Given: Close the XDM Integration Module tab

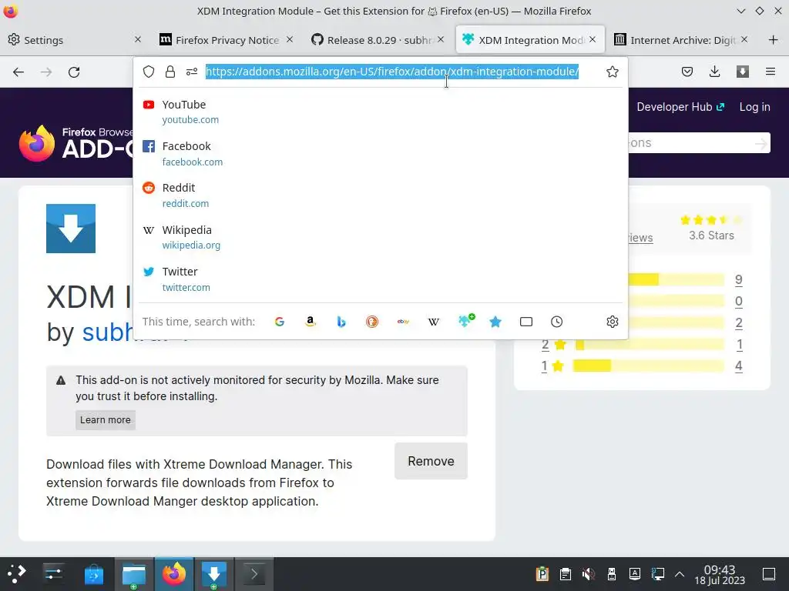Looking at the screenshot, I should coord(593,39).
